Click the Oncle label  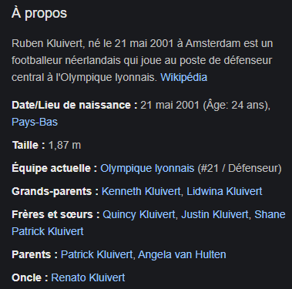pyautogui.click(x=30, y=277)
